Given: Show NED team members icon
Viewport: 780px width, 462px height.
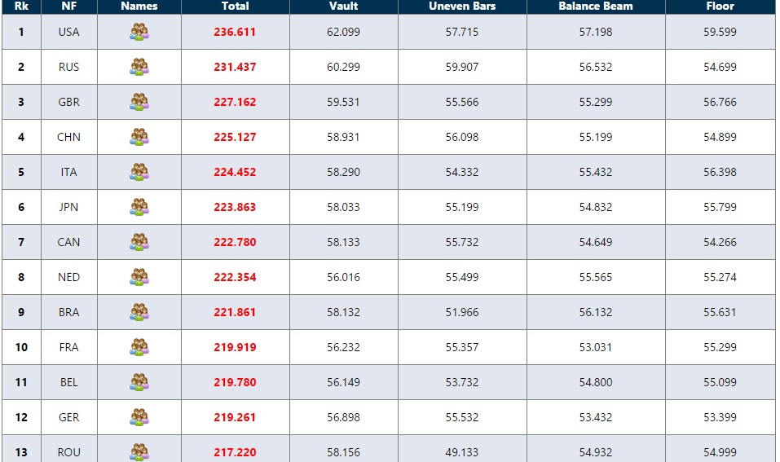Looking at the screenshot, I should (x=139, y=277).
